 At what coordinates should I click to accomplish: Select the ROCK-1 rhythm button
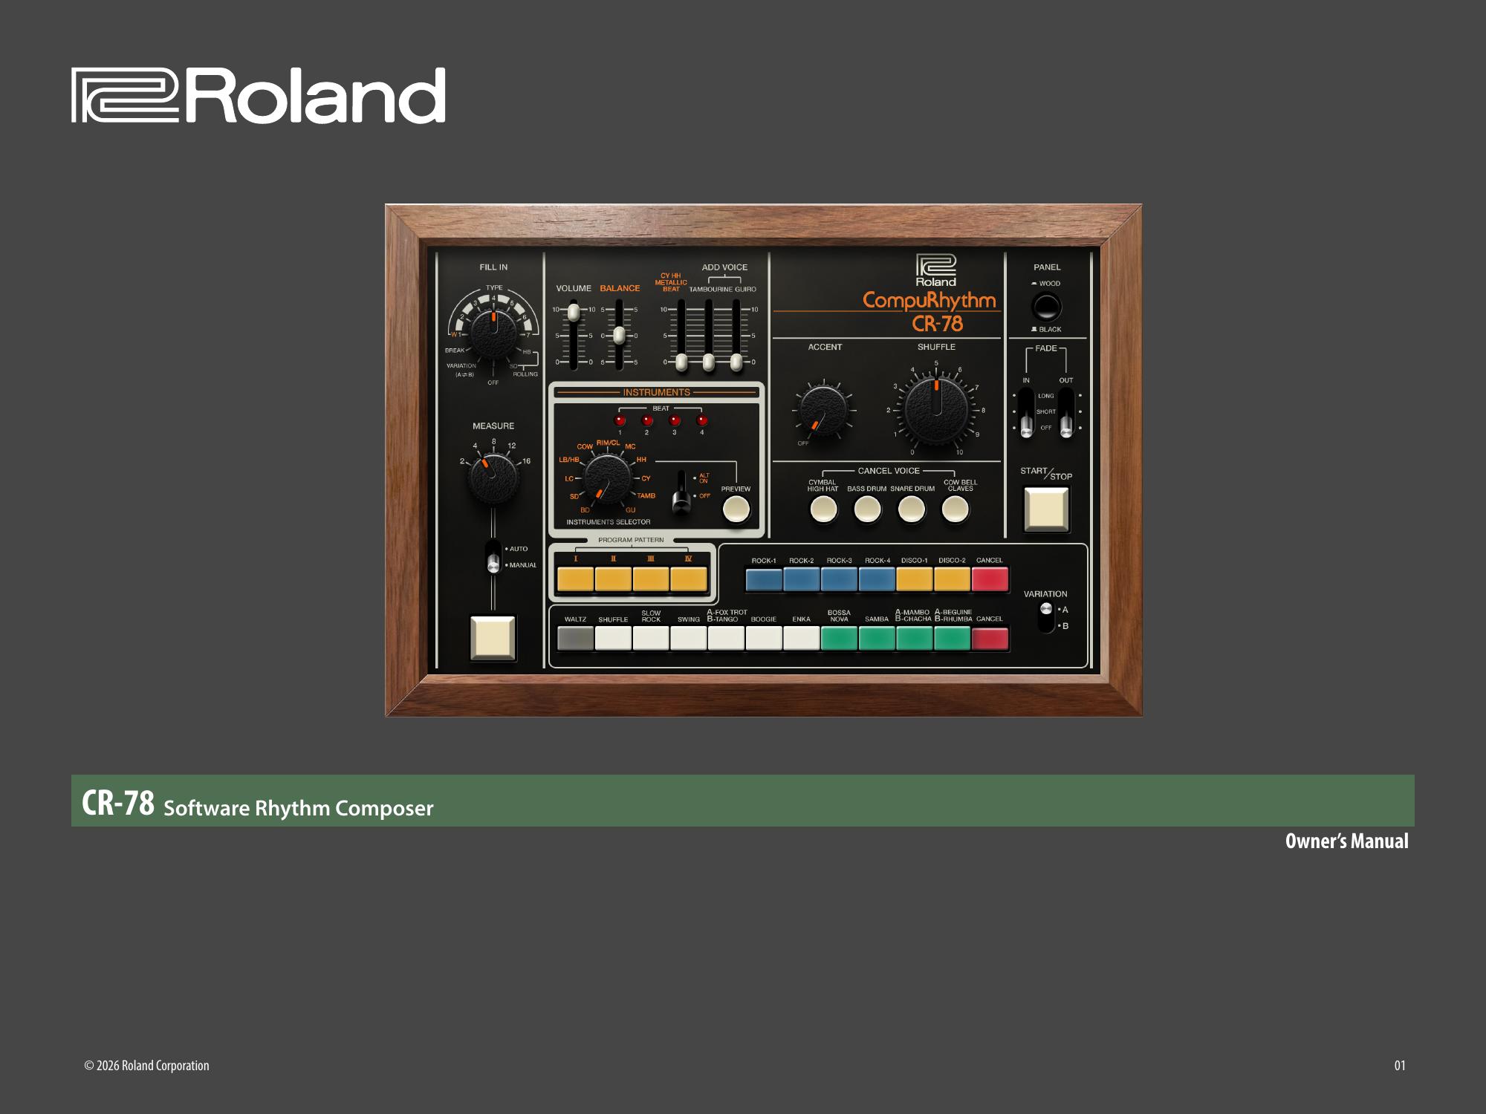[x=764, y=579]
